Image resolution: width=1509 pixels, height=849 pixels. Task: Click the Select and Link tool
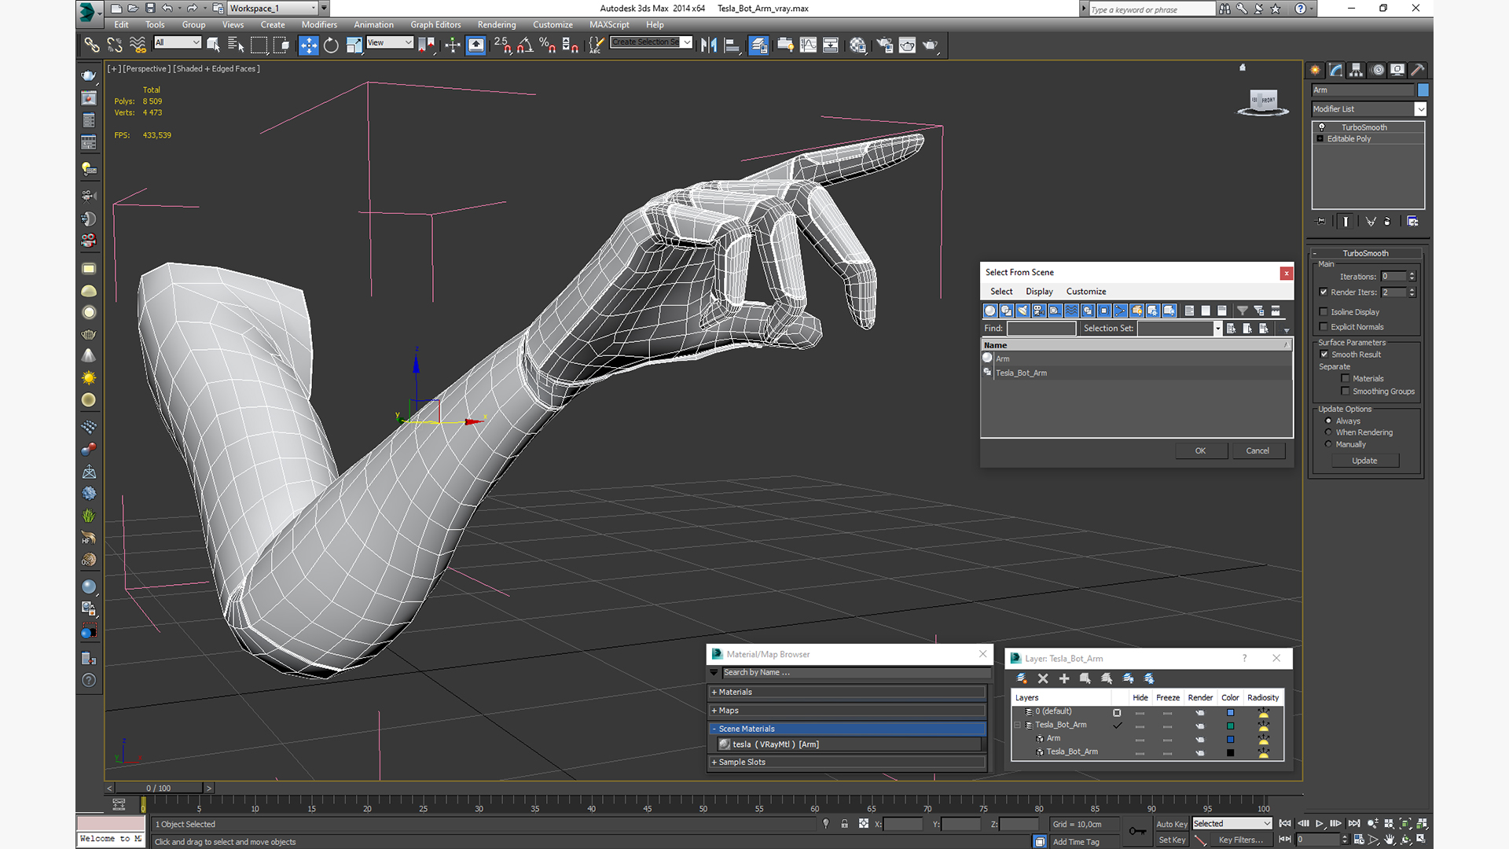click(x=92, y=46)
